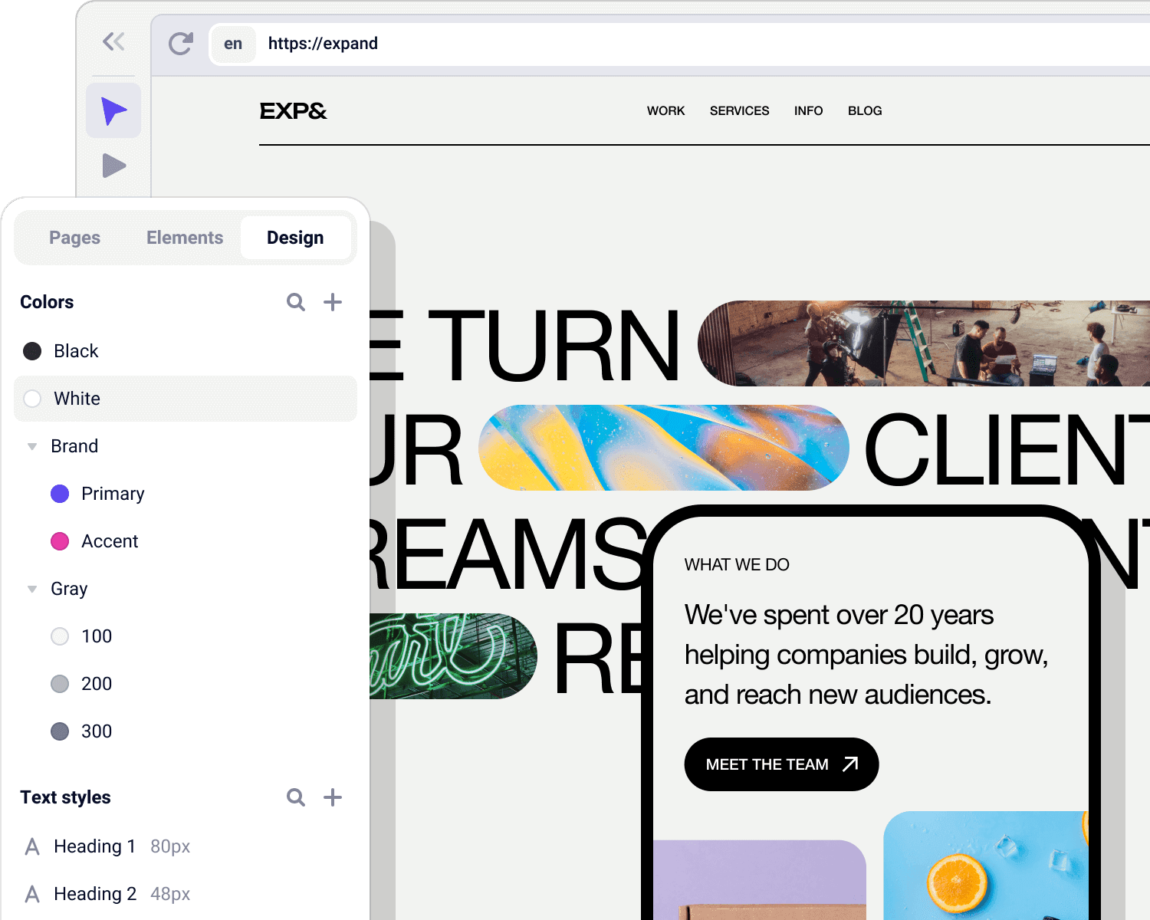The image size is (1150, 920).
Task: Open the en language selector
Action: (233, 44)
